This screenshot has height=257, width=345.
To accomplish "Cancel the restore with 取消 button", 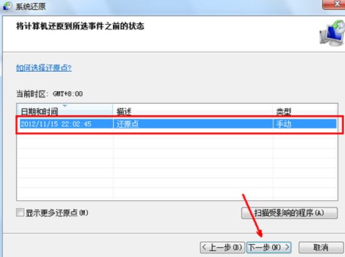I will 321,248.
